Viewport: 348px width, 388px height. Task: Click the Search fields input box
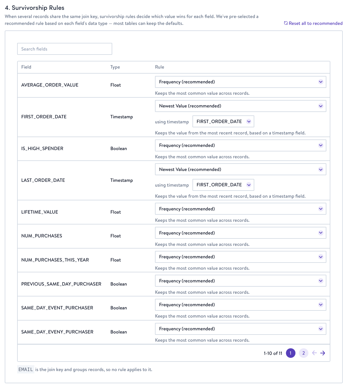65,49
